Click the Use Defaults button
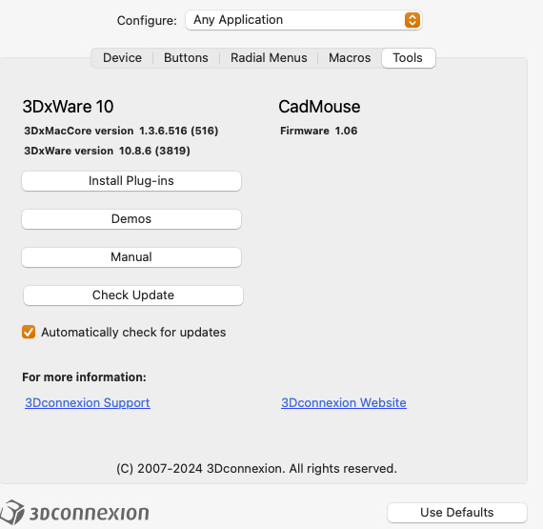The width and height of the screenshot is (543, 529). click(456, 513)
